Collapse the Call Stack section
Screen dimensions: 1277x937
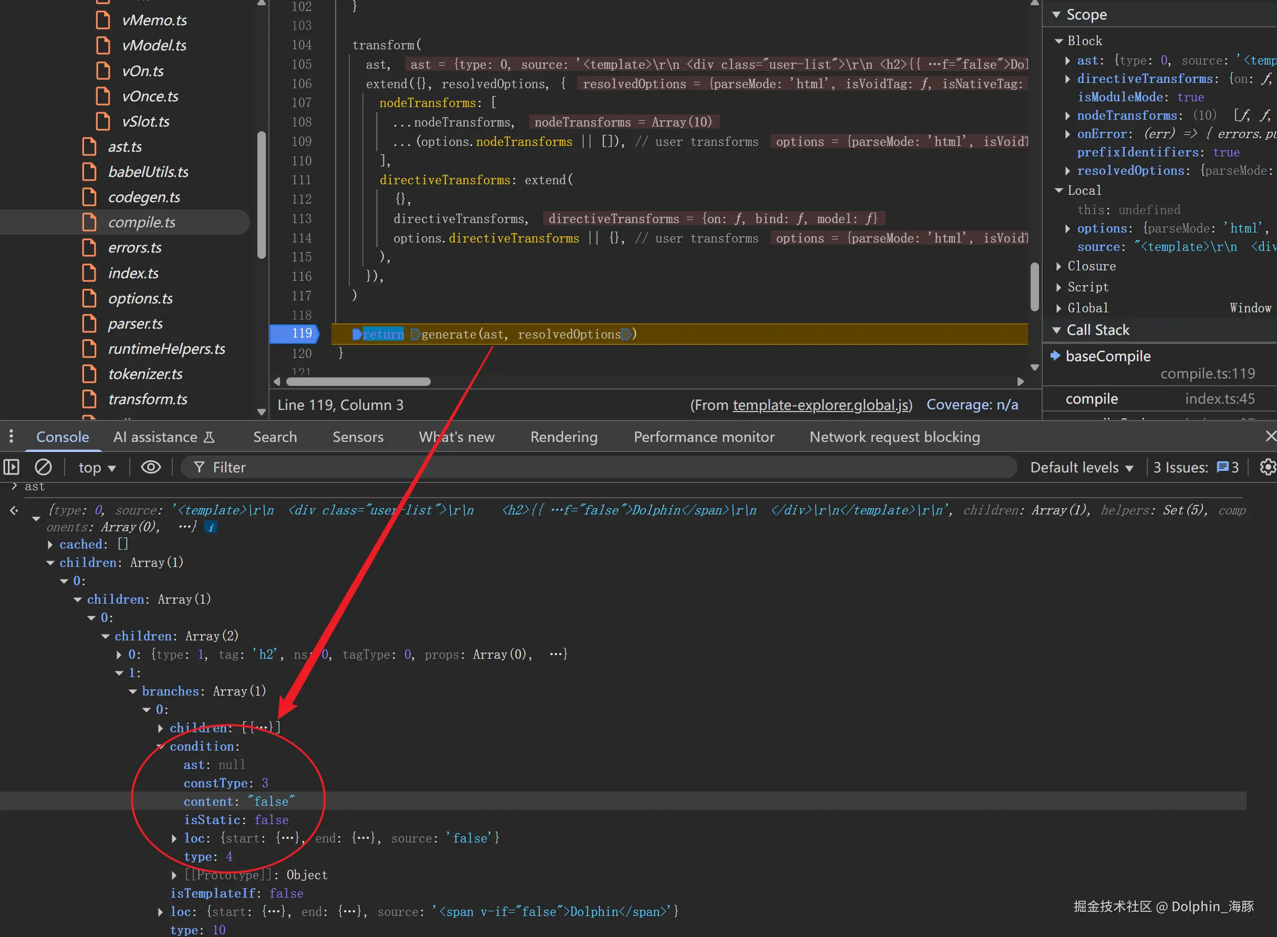pos(1056,330)
